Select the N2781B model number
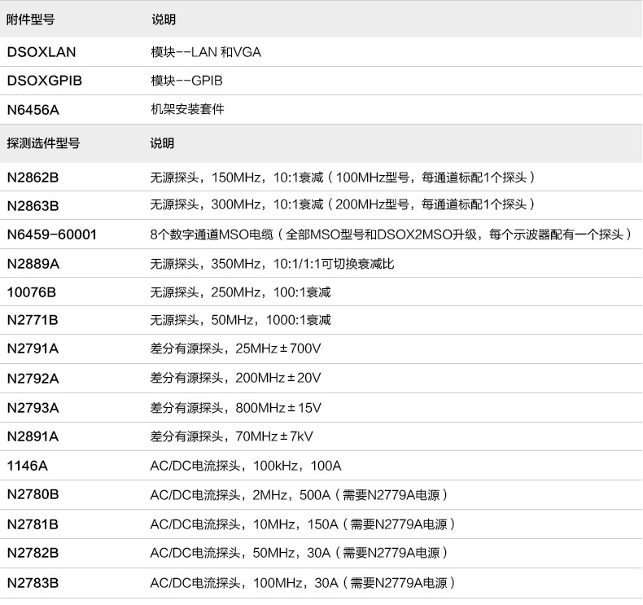 [33, 524]
